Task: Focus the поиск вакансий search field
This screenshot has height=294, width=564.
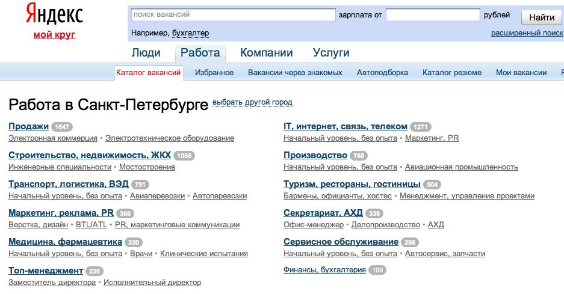Action: pyautogui.click(x=232, y=15)
